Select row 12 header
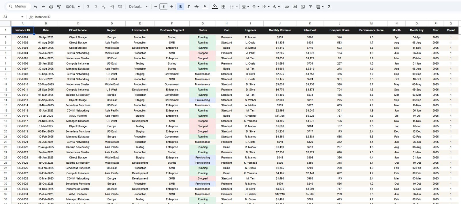The height and width of the screenshot is (204, 461). (5, 90)
